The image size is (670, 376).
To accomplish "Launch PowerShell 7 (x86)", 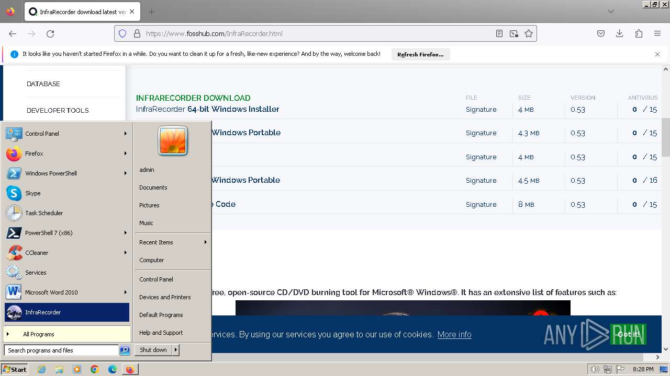I will 66,233.
